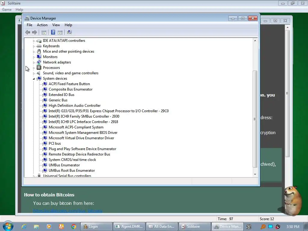Select Microsoft ACPI-Compliant System
The height and width of the screenshot is (231, 308).
click(76, 127)
